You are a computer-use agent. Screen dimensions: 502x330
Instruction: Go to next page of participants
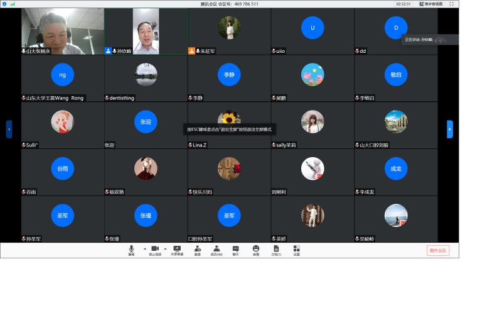[450, 129]
